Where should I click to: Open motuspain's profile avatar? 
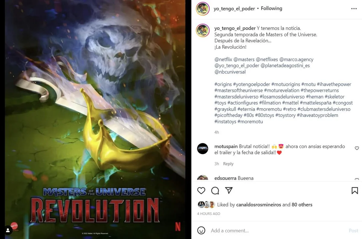pyautogui.click(x=202, y=148)
